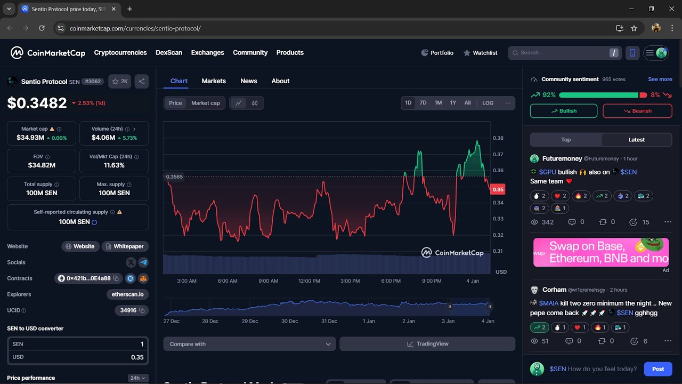This screenshot has height=384, width=682.
Task: Click See more community sentiment
Action: coord(660,79)
